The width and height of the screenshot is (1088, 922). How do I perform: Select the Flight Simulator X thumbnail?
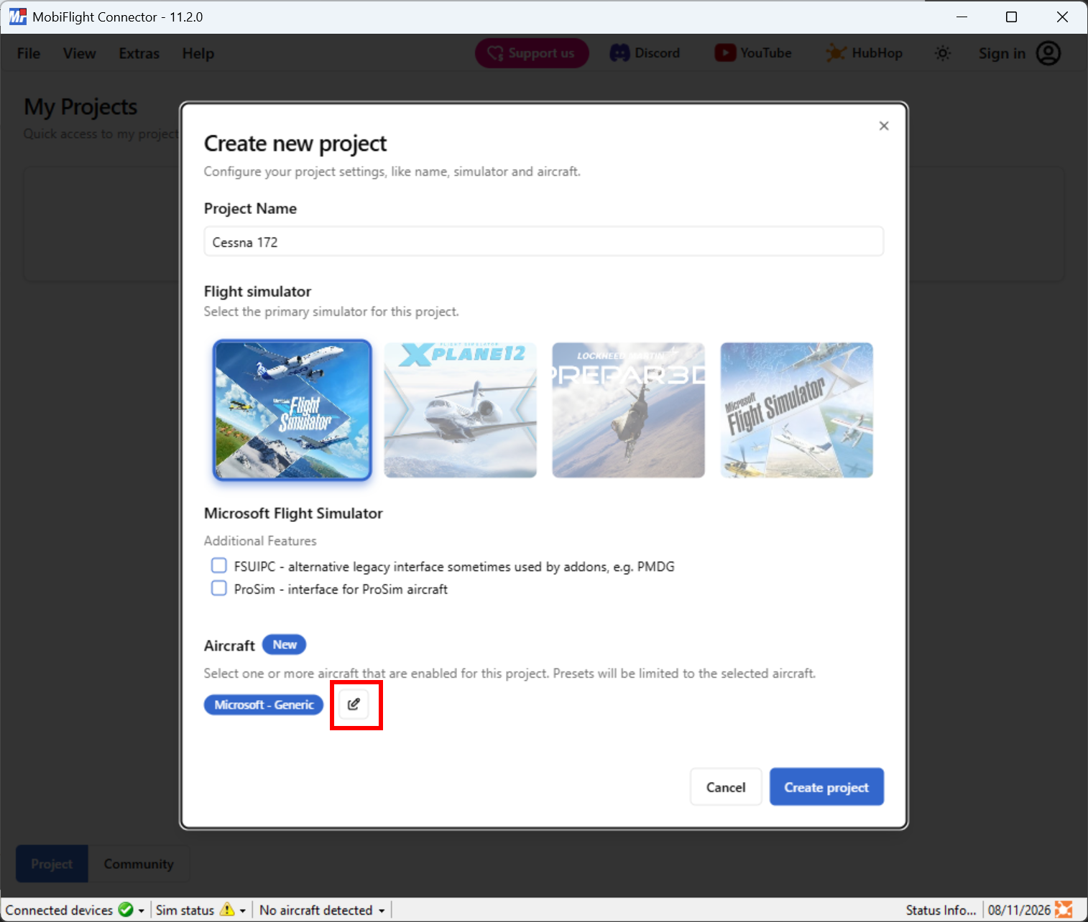click(797, 410)
